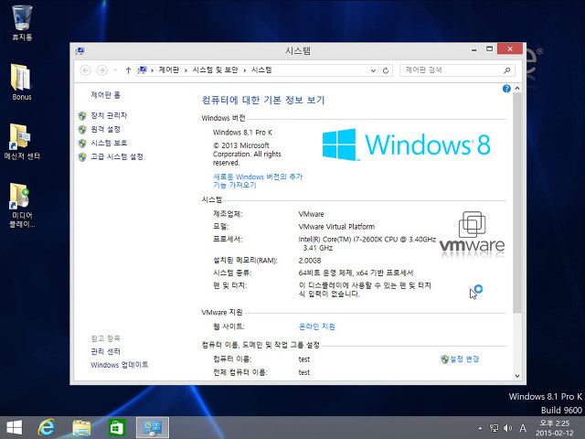Image resolution: width=585 pixels, height=439 pixels.
Task: Open 관리 센터 link
Action: tap(106, 351)
